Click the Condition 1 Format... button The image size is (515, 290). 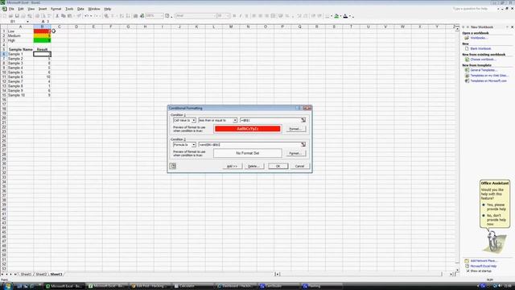[295, 129]
